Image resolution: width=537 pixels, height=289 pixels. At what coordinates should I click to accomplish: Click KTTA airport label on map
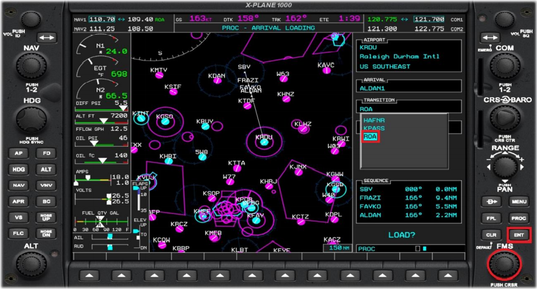(237, 163)
